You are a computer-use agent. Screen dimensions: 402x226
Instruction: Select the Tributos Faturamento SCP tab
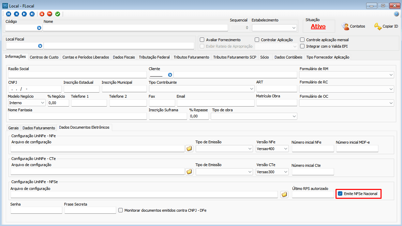click(235, 57)
